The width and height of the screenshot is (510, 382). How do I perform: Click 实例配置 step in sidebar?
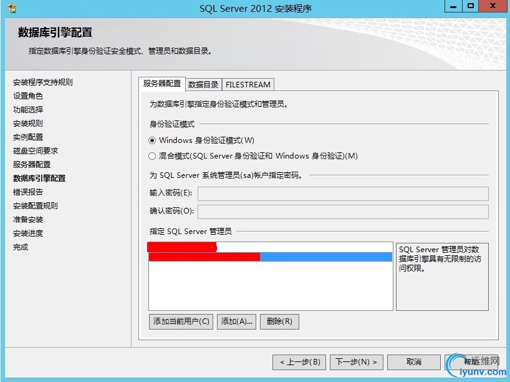point(28,137)
